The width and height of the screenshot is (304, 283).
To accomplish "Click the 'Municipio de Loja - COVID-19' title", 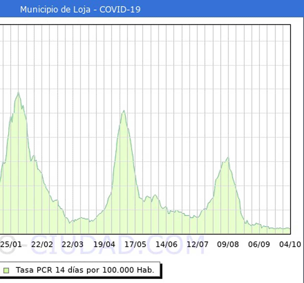I will (x=80, y=9).
